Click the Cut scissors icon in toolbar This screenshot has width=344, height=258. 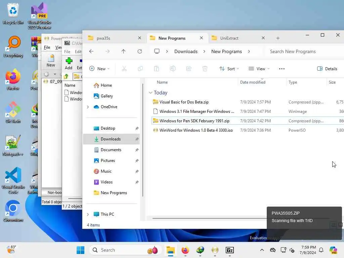pyautogui.click(x=124, y=69)
